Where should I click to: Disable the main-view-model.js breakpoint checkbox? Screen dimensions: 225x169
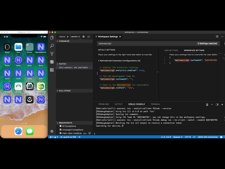60,133
